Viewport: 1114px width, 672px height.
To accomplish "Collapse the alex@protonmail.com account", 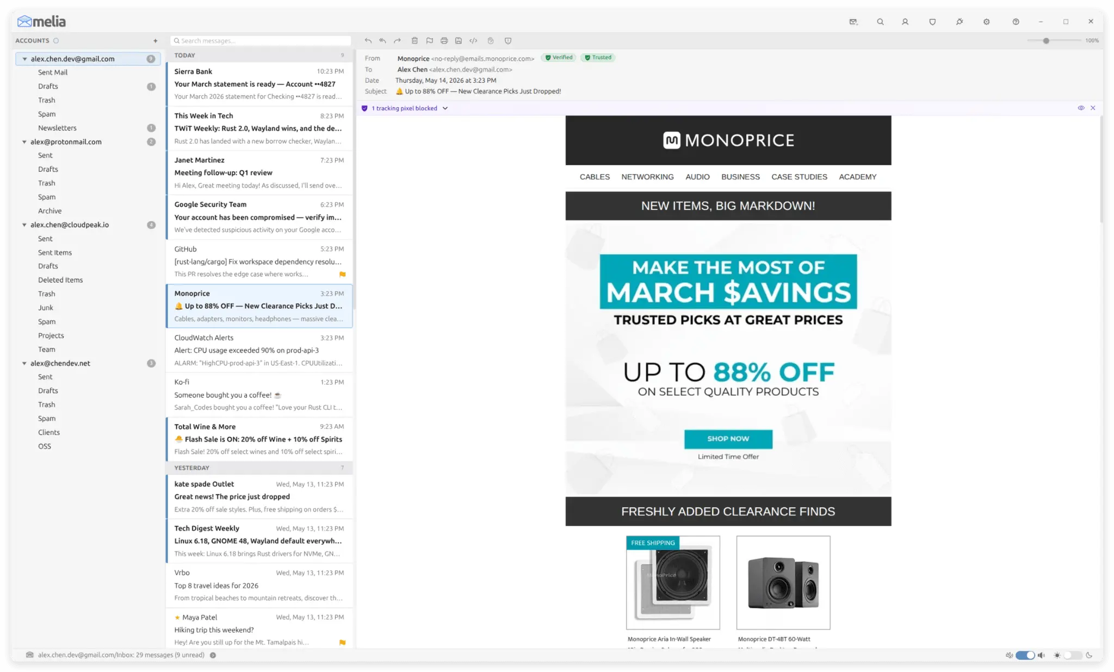I will (24, 142).
